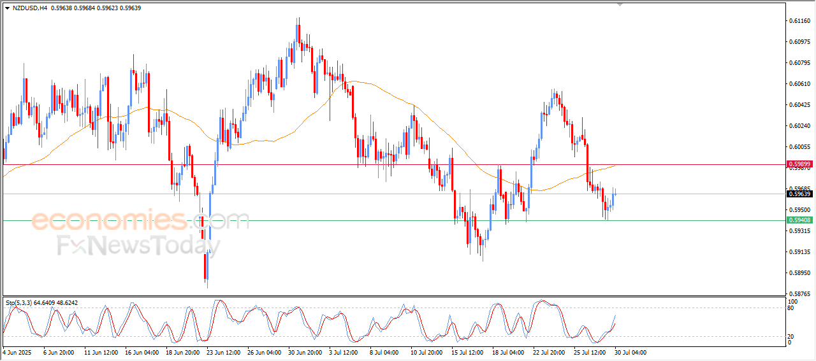
Task: Click the 25 Jul 12:00 time label
Action: pyautogui.click(x=590, y=352)
